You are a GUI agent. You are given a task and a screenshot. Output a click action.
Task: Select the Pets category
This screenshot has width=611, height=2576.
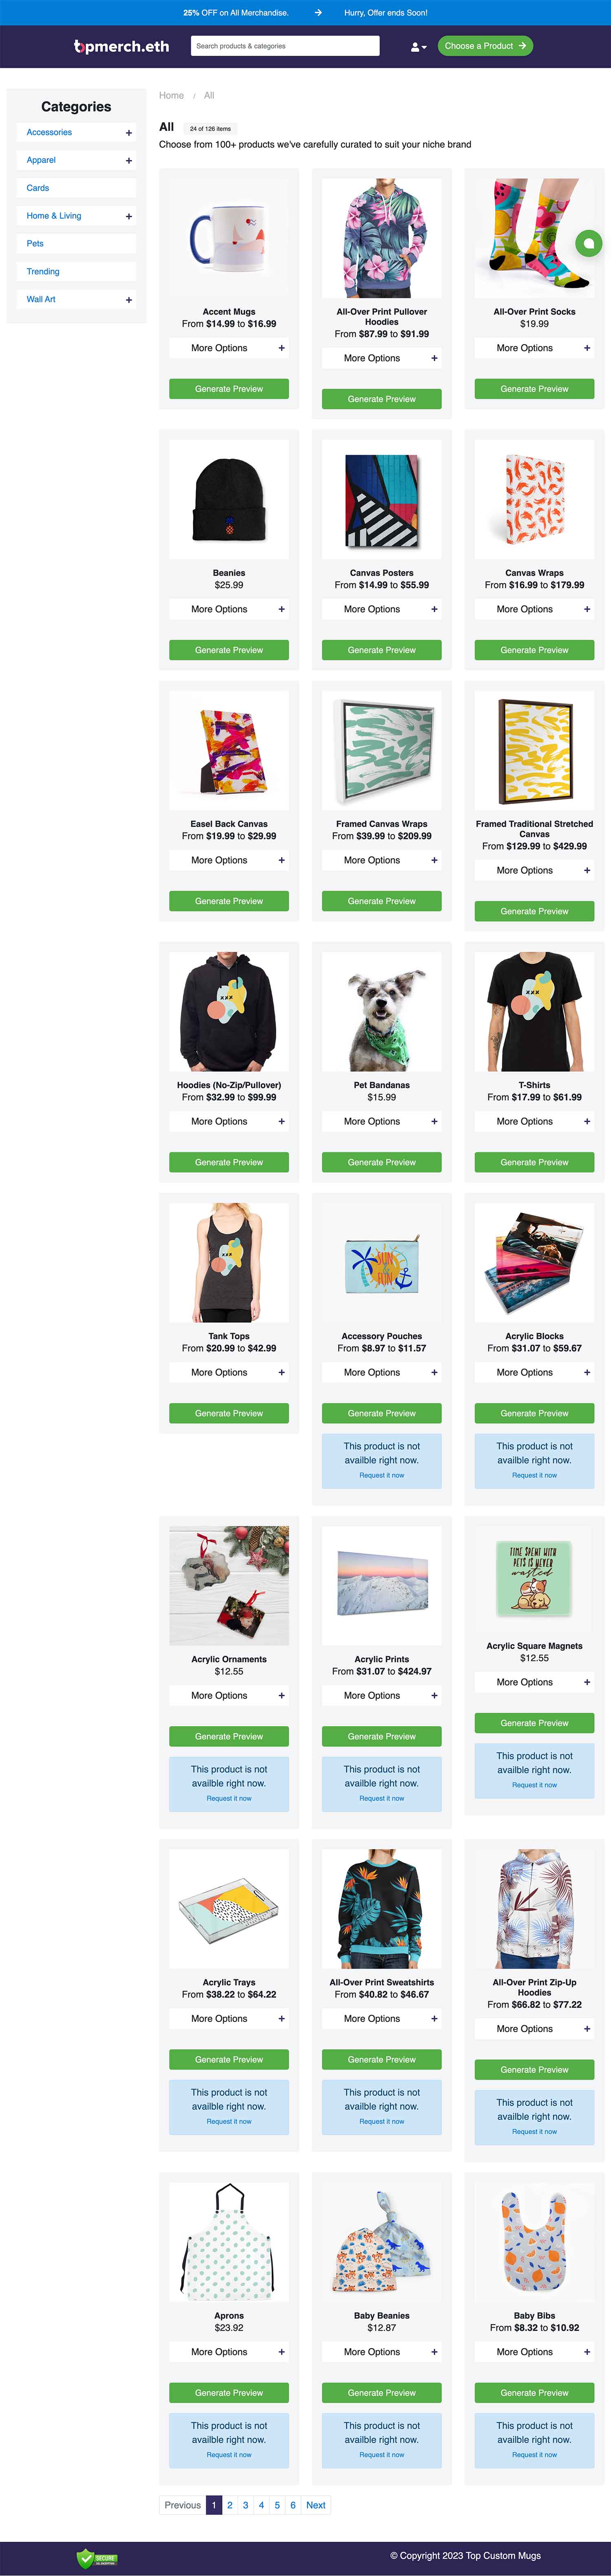point(35,244)
